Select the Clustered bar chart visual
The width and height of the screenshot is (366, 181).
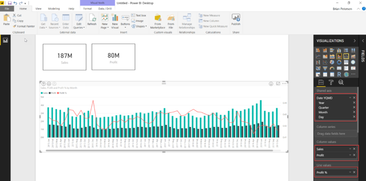[x=332, y=50]
